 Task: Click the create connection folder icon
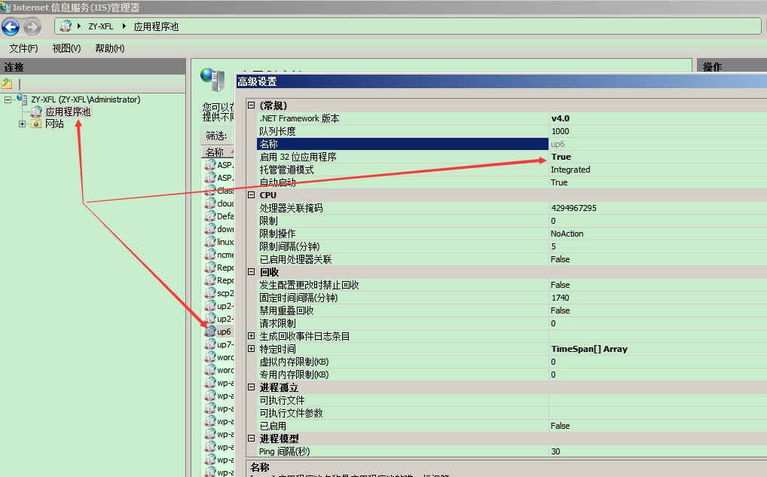tap(8, 83)
